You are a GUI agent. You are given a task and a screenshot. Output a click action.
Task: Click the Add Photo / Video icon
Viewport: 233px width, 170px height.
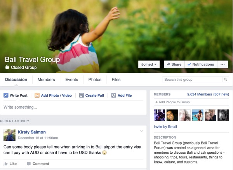click(37, 95)
